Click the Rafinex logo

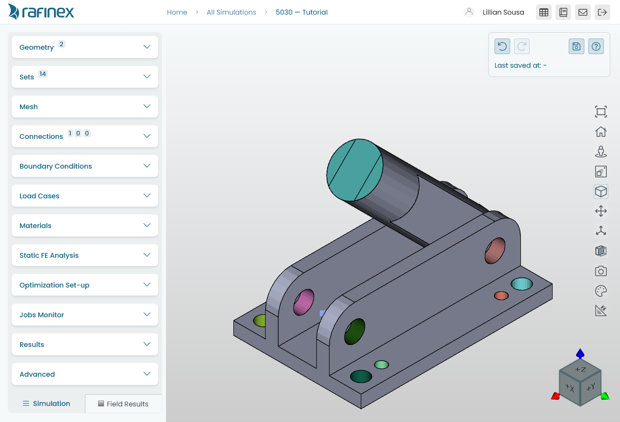[x=41, y=12]
